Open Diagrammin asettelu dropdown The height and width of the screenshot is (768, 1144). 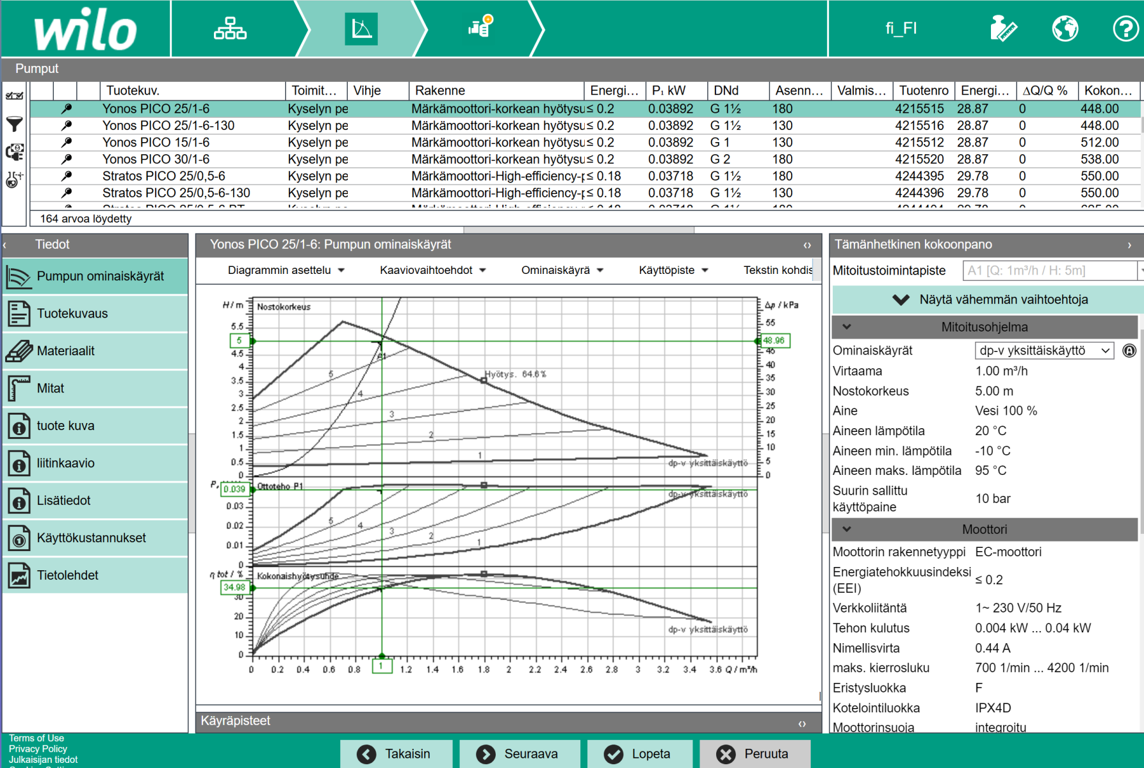[286, 270]
